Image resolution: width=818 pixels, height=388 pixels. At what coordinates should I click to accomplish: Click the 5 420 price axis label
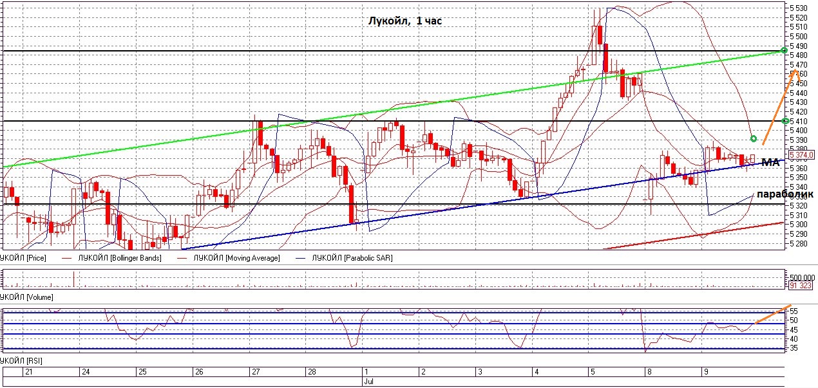click(x=799, y=112)
